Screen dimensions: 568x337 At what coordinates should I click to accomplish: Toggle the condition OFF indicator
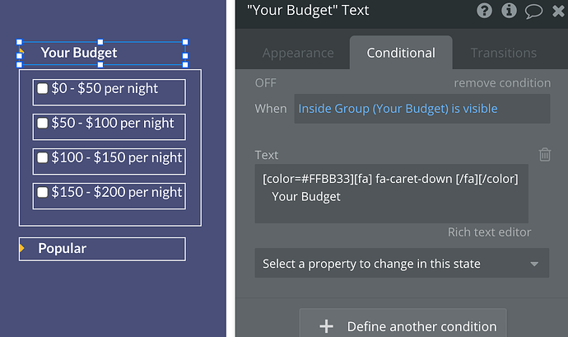(265, 83)
